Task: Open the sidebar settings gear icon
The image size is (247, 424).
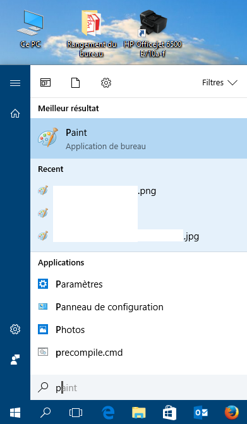Action: coord(15,329)
